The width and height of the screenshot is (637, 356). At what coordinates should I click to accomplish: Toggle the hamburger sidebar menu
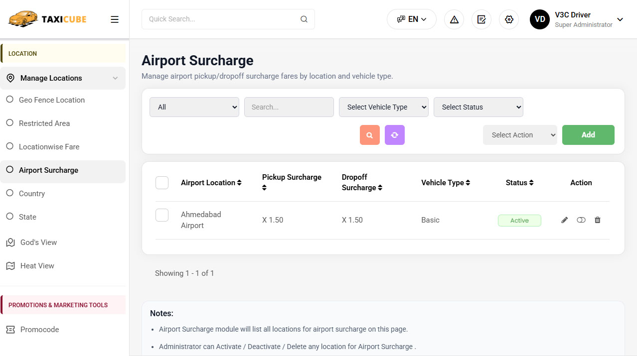(x=115, y=19)
